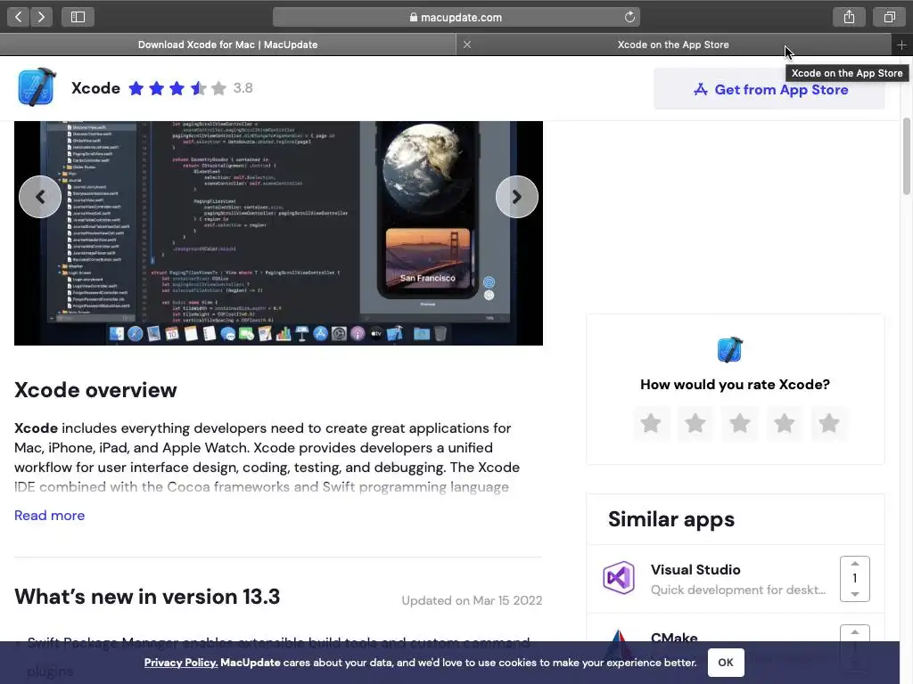Screen dimensions: 913x684
Task: Switch to Download Xcode MacUpdate tab
Action: [227, 45]
